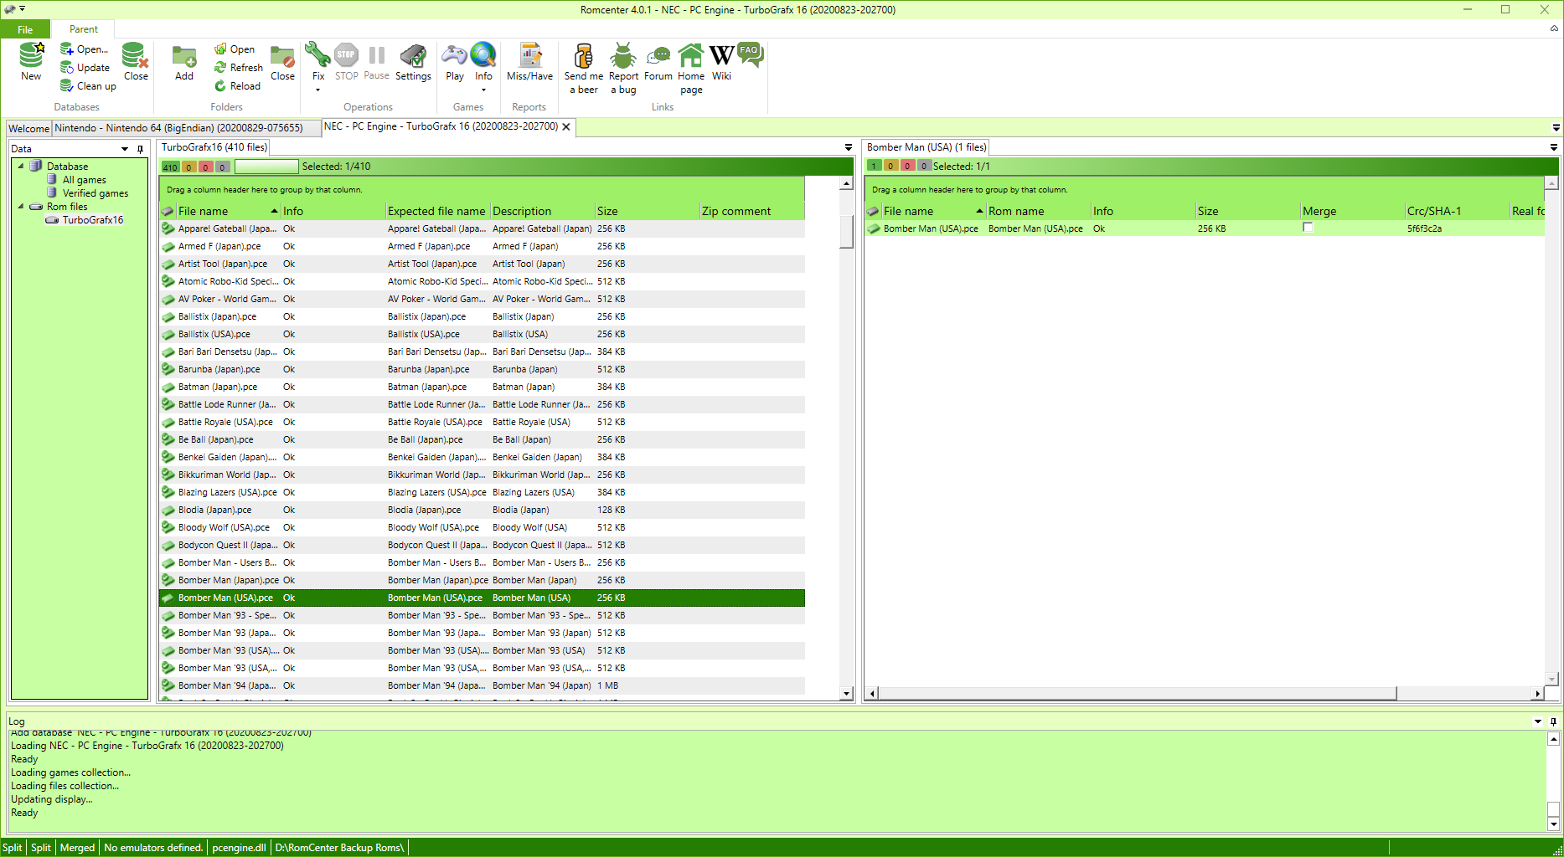Select Bomber Man (USA) (1 files) tab
This screenshot has height=857, width=1564.
(x=927, y=147)
